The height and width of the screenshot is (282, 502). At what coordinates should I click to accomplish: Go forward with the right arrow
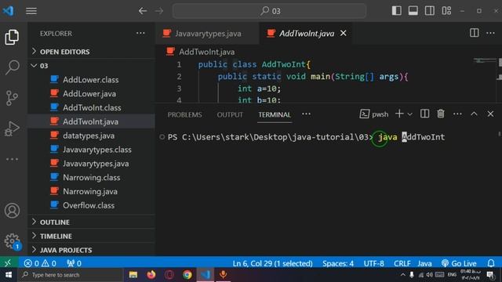pyautogui.click(x=159, y=11)
